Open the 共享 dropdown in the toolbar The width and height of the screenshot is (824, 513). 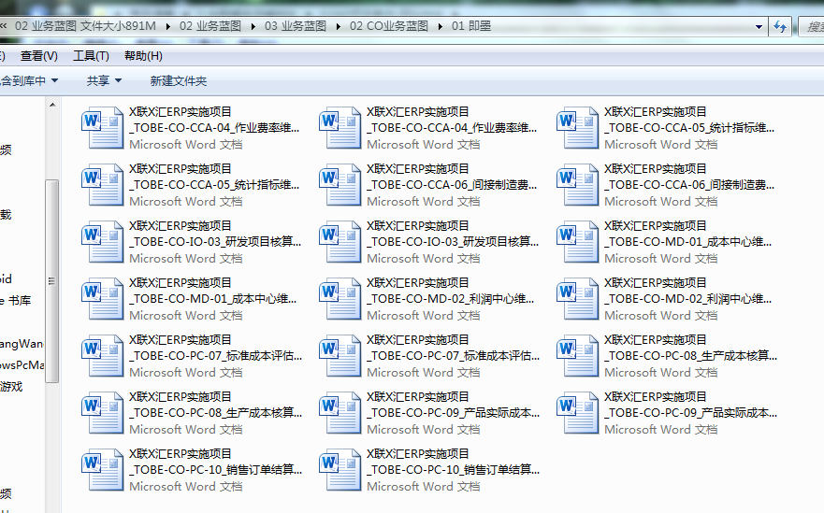104,81
